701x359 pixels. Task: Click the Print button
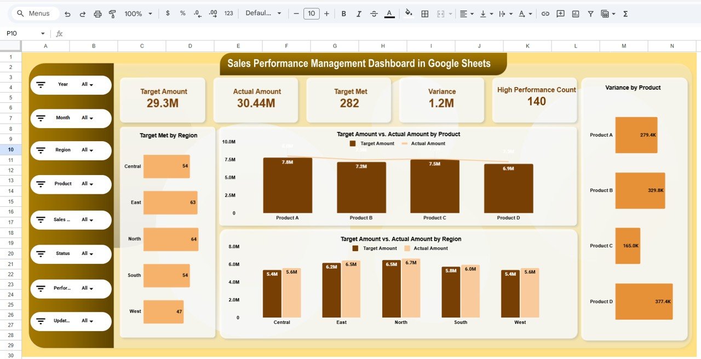pyautogui.click(x=97, y=14)
